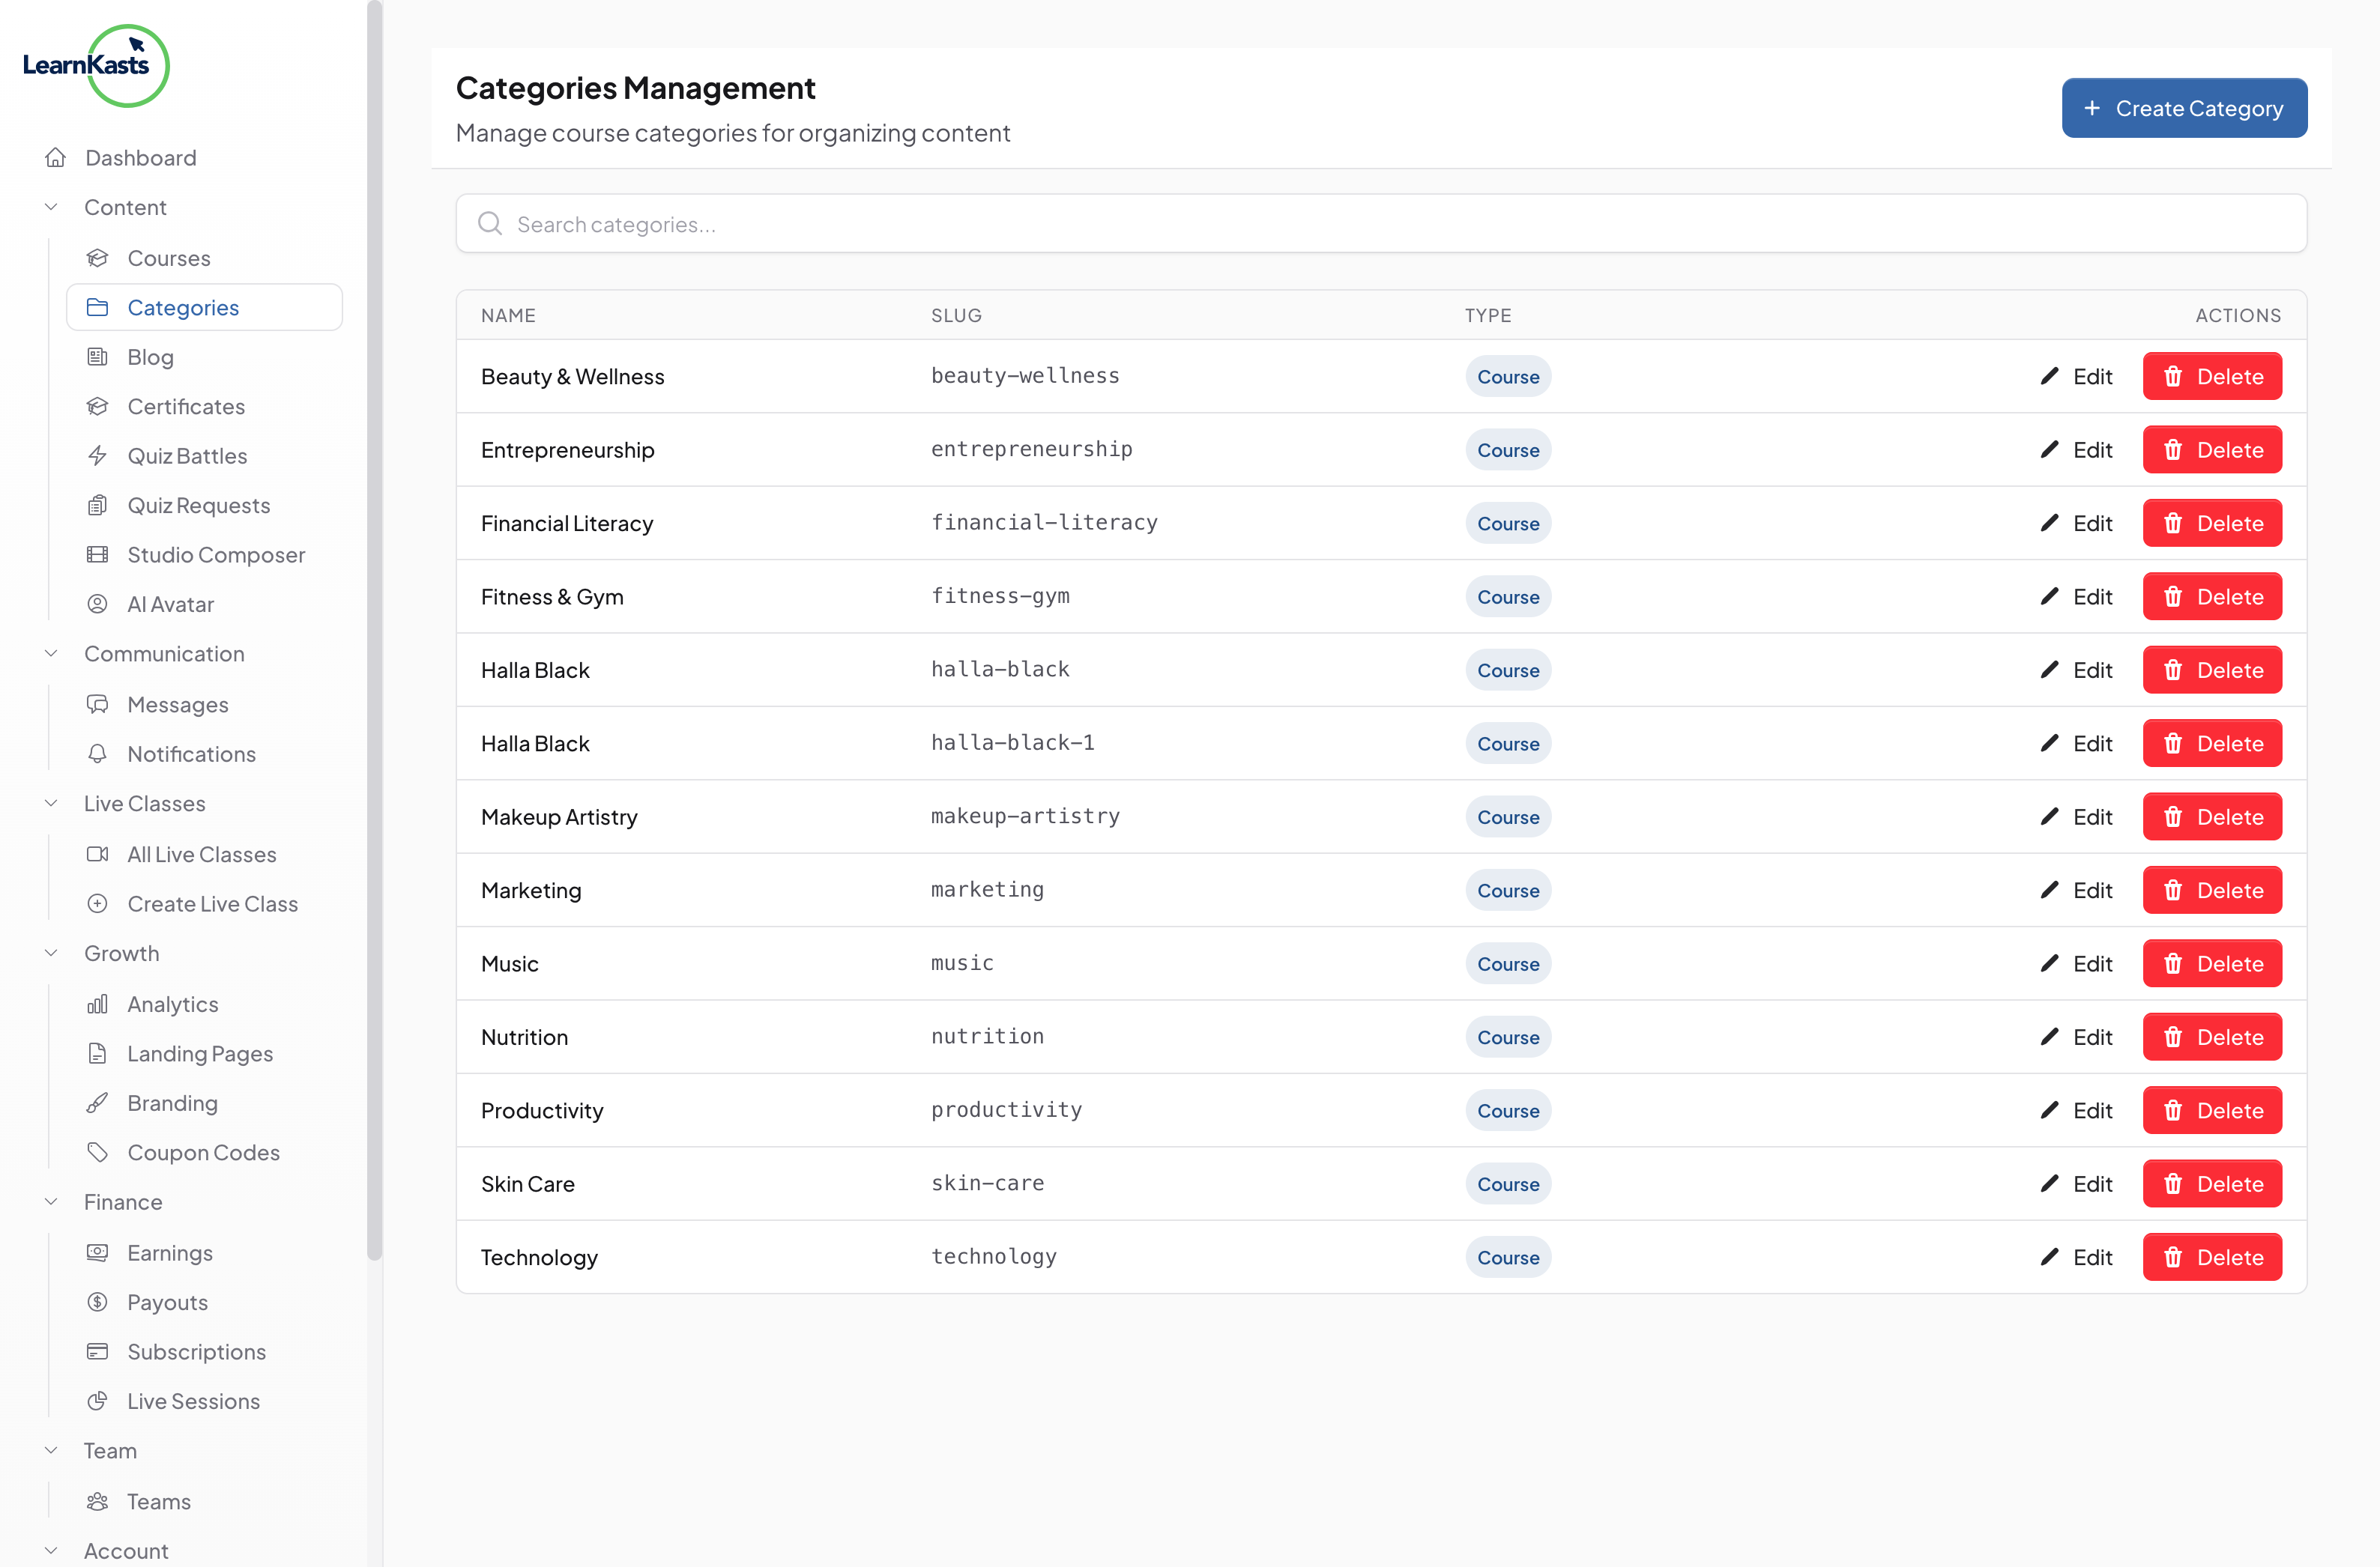
Task: Edit the Technology category
Action: [2076, 1257]
